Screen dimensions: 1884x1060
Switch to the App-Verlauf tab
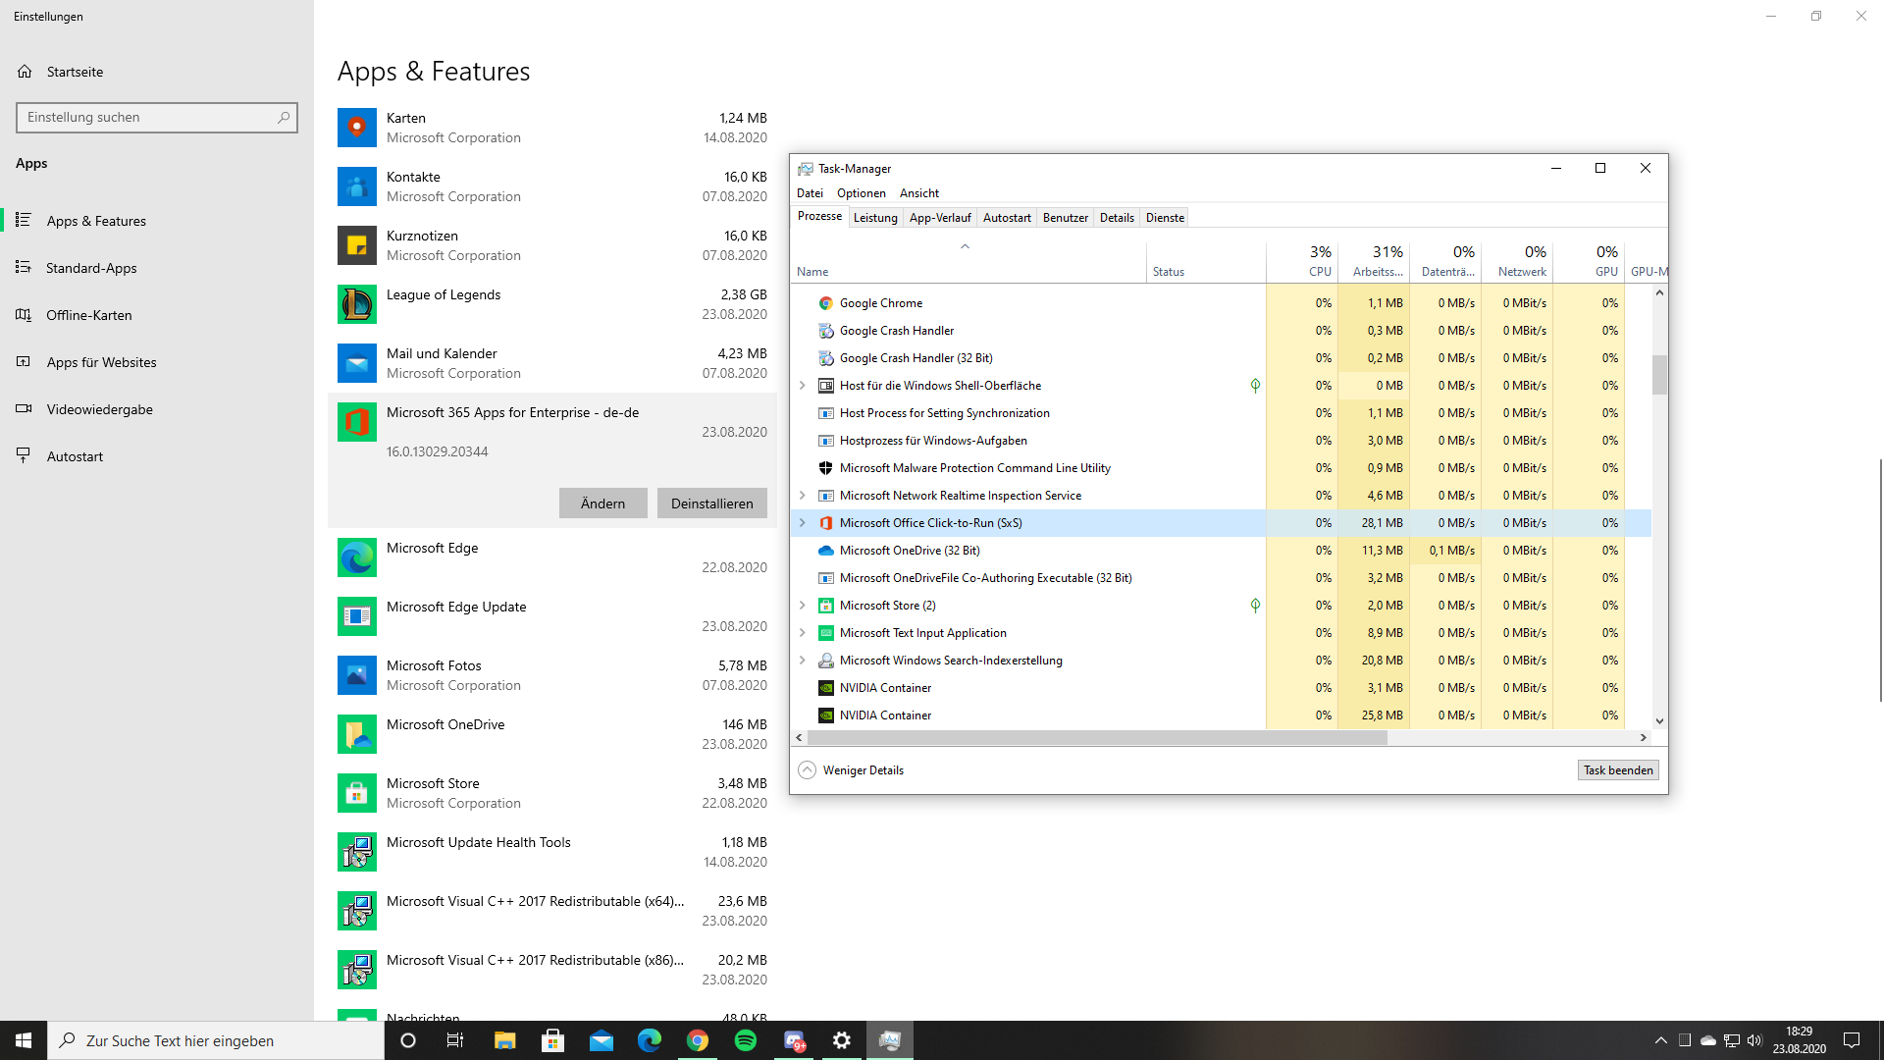[940, 218]
